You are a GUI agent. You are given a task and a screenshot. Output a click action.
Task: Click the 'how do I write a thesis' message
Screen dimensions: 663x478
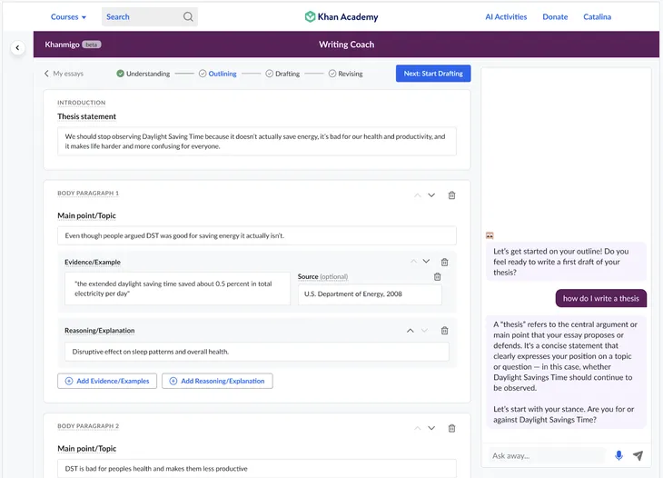pos(601,298)
